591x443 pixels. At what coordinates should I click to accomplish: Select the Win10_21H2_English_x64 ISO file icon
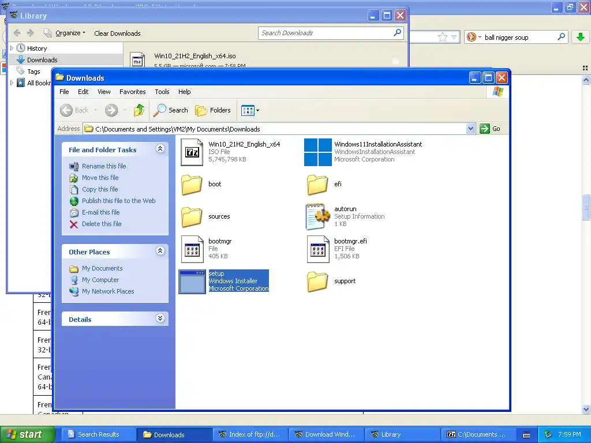[x=192, y=152]
